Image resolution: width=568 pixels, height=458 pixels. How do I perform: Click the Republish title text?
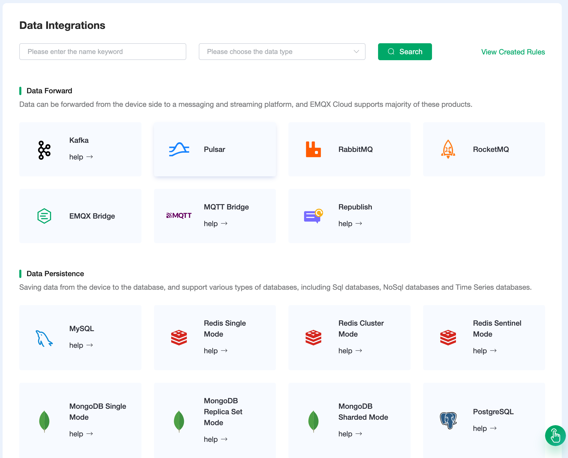point(355,207)
